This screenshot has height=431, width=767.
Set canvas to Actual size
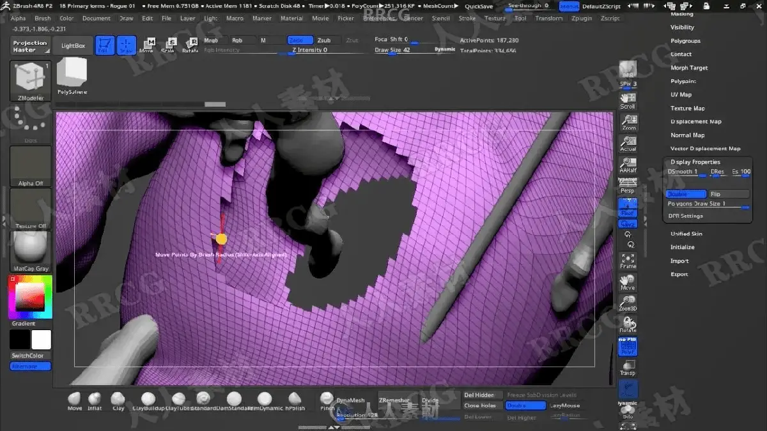[x=628, y=144]
